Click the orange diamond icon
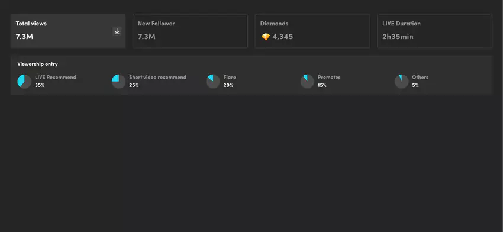The height and width of the screenshot is (232, 503). coord(266,37)
